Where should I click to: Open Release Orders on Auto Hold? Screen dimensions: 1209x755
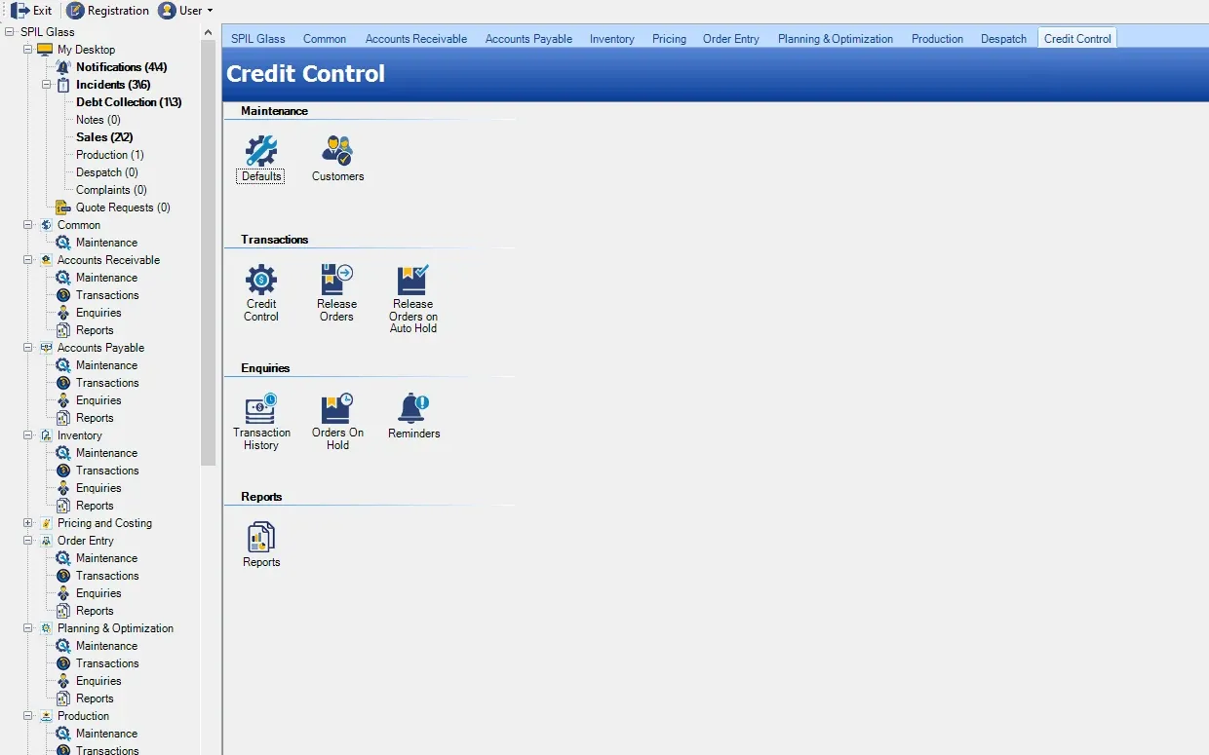click(x=413, y=299)
